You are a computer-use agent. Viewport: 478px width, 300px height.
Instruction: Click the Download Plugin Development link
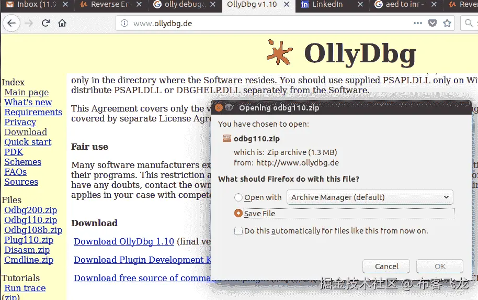[142, 260]
